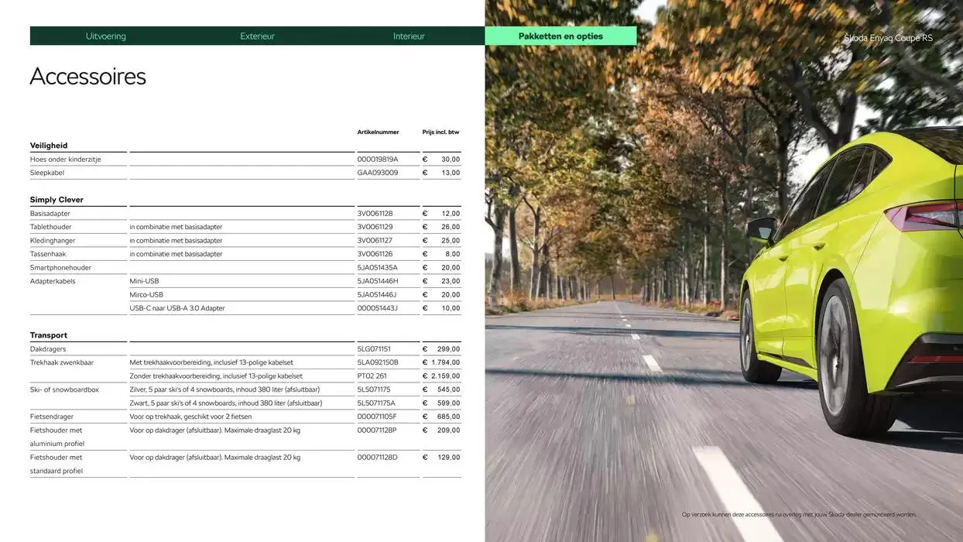The image size is (963, 542).
Task: Select the Interieur tab
Action: click(409, 36)
